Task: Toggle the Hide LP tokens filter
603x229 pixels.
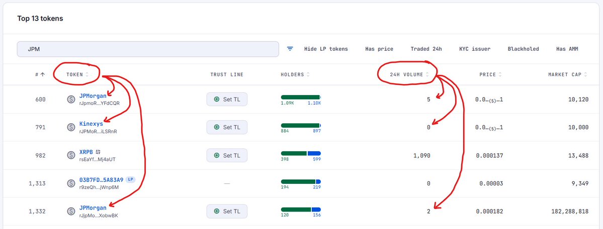Action: tap(326, 49)
